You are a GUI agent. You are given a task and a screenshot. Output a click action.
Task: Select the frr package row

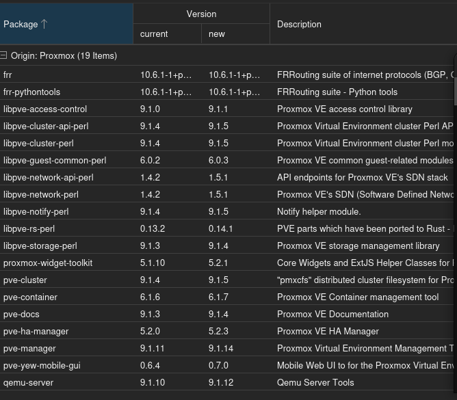point(227,75)
